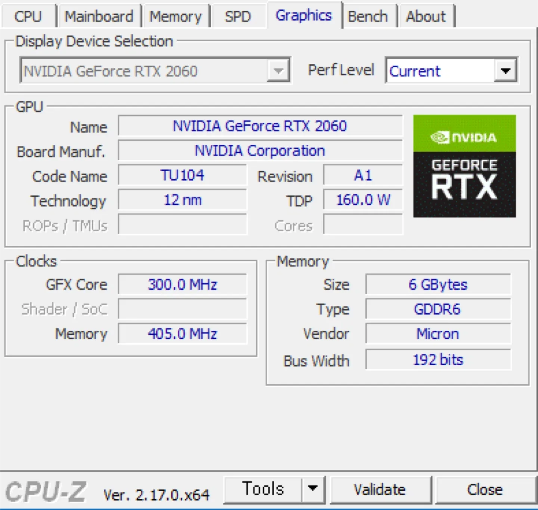Click the GFX Core clock value
This screenshot has height=510, width=538.
182,285
